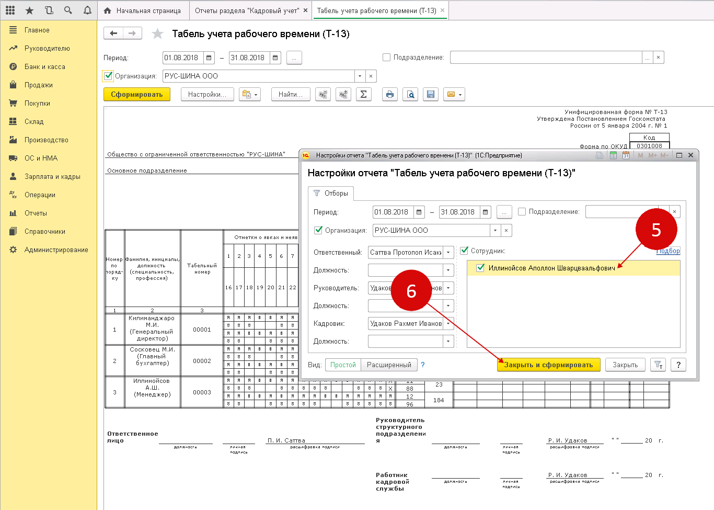Click the Подбор link
This screenshot has width=714, height=510.
(668, 251)
